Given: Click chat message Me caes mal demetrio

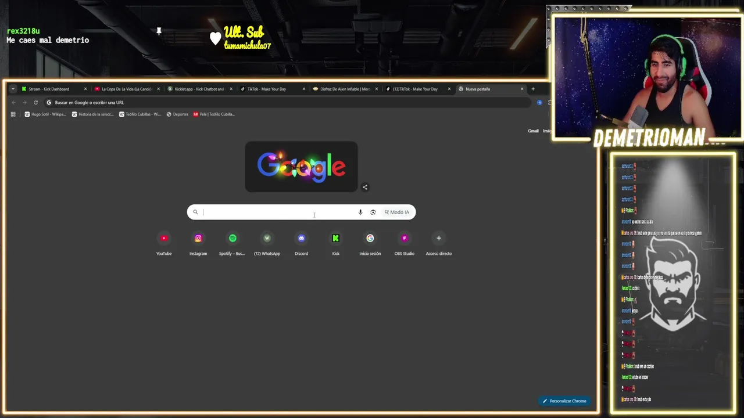Looking at the screenshot, I should click(x=48, y=40).
